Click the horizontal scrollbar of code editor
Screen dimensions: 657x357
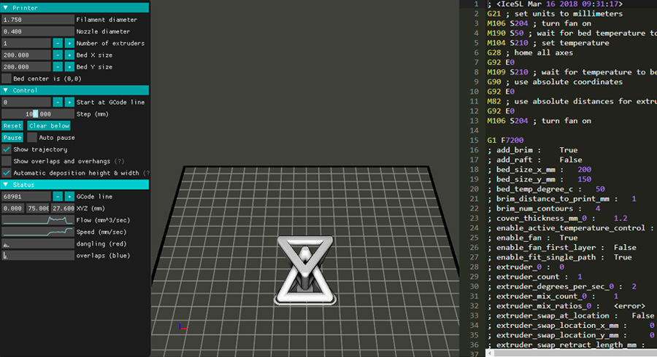pyautogui.click(x=571, y=353)
